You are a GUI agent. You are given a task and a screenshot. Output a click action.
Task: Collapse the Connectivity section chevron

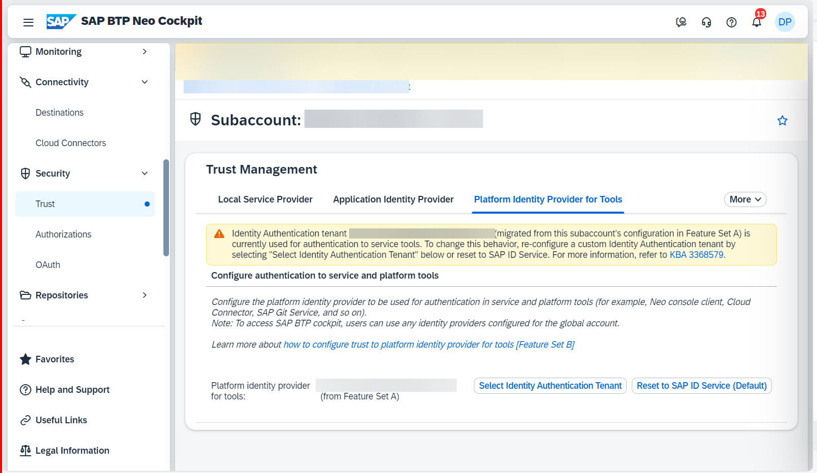[x=145, y=82]
